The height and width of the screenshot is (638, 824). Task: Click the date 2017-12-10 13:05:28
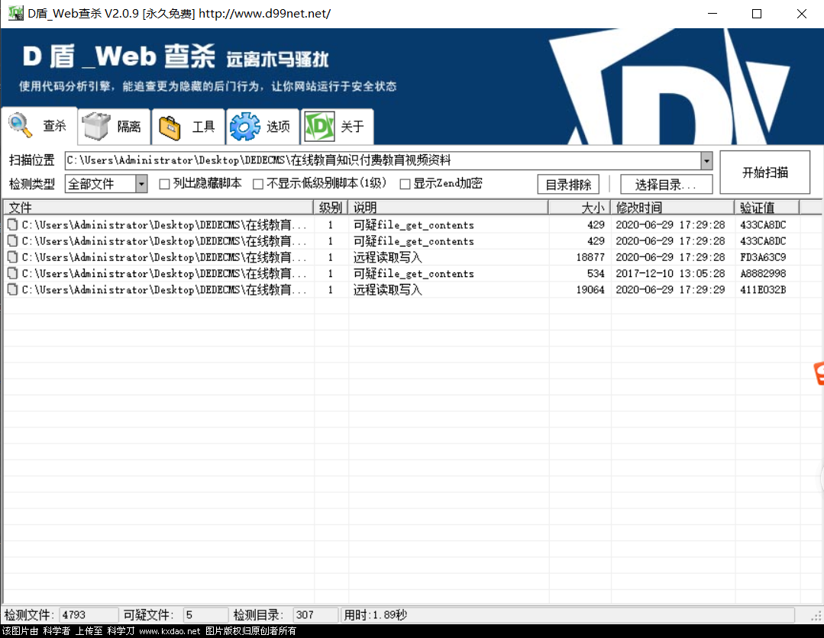[x=670, y=273]
